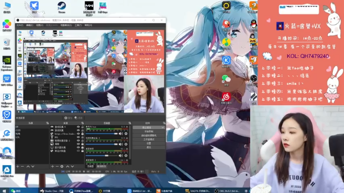Move the scene down with the arrow icon
This screenshot has height=193, width=344.
(33, 167)
